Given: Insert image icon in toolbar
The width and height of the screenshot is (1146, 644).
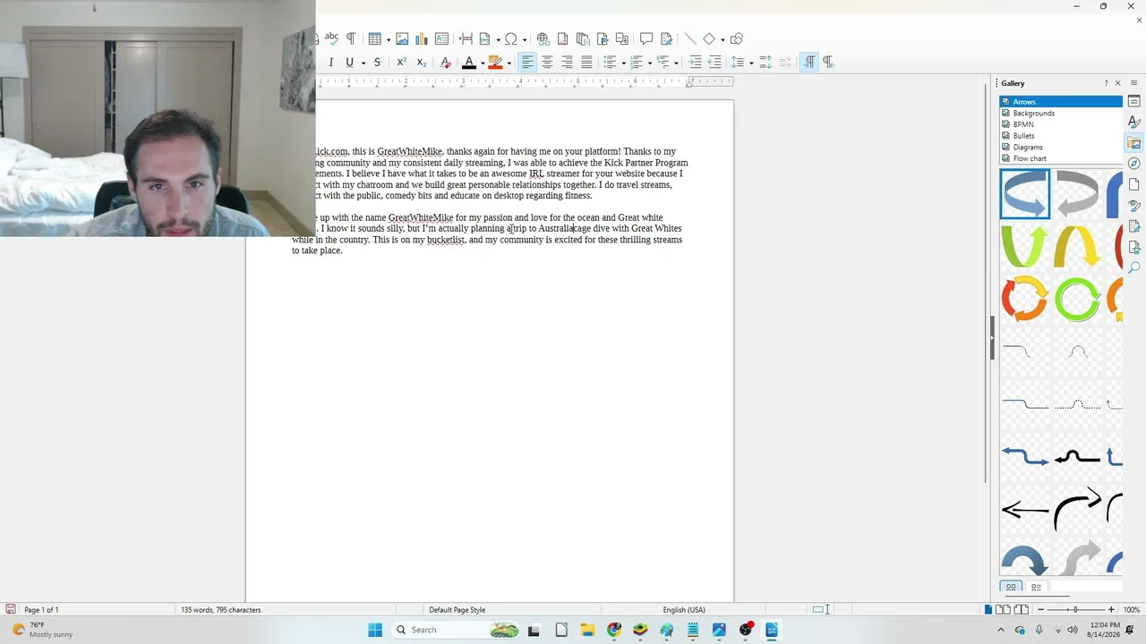Looking at the screenshot, I should coord(402,38).
